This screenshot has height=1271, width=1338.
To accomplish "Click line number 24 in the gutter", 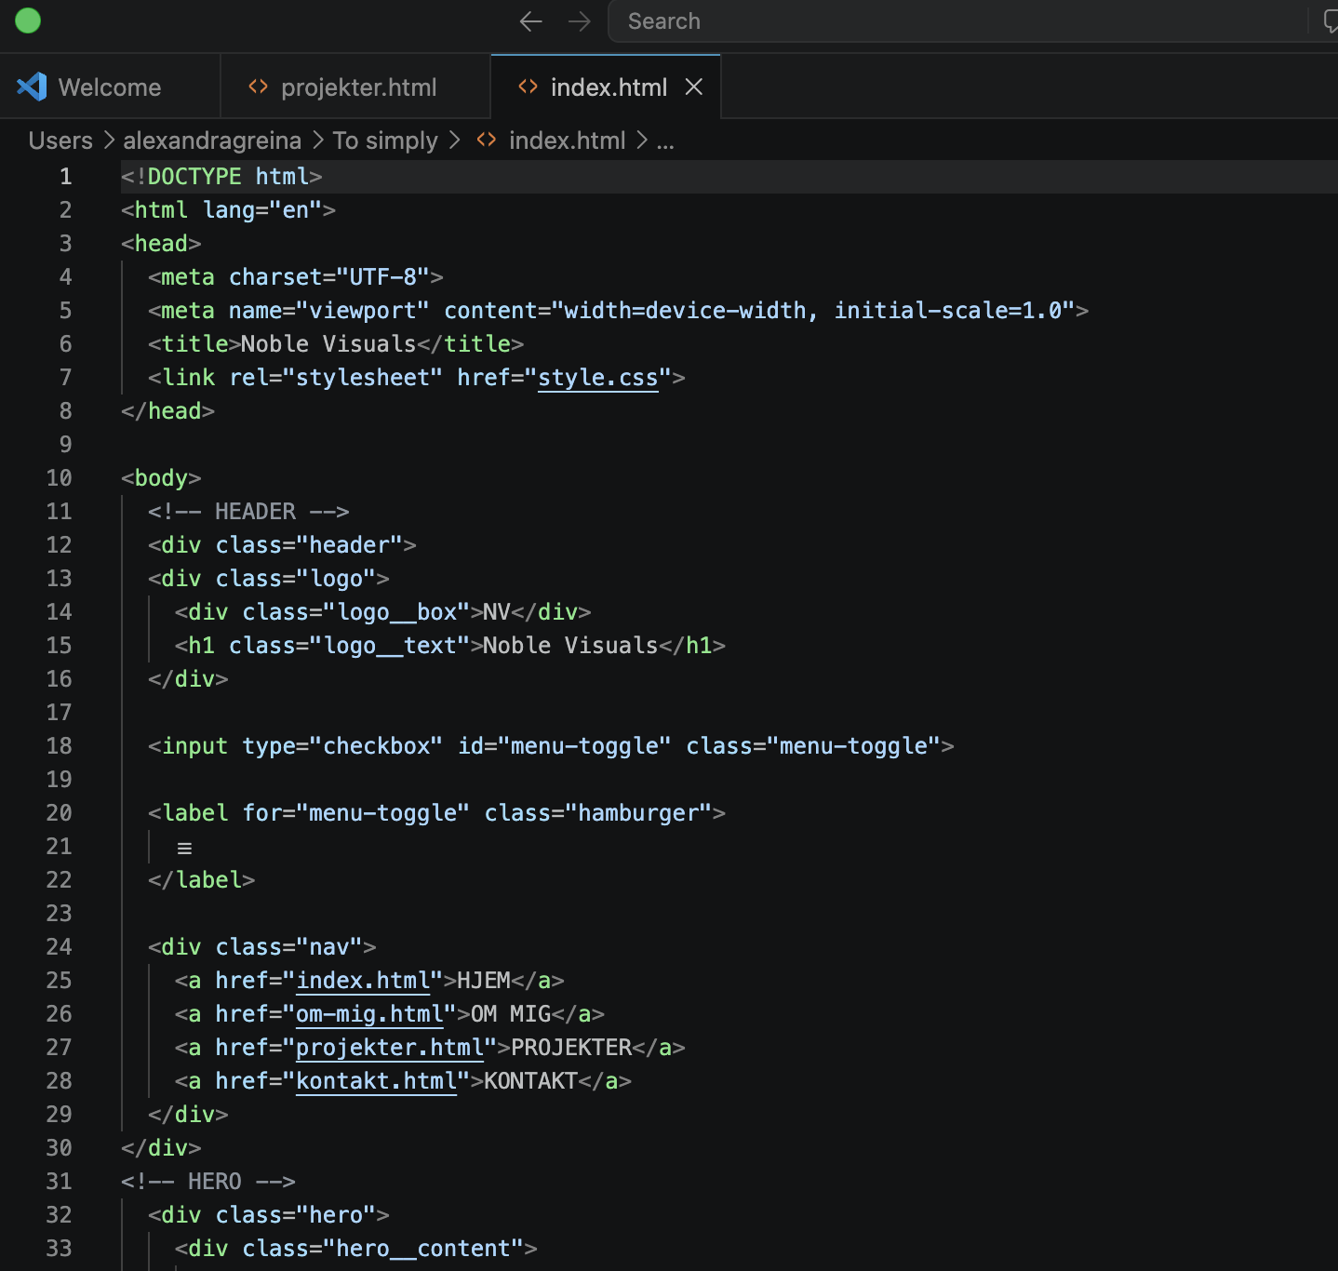I will coord(59,947).
